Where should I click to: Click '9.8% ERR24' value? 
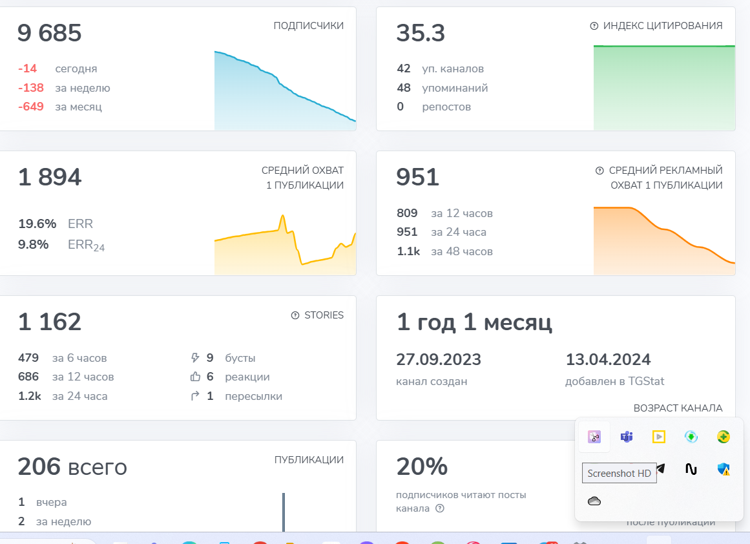click(x=61, y=245)
